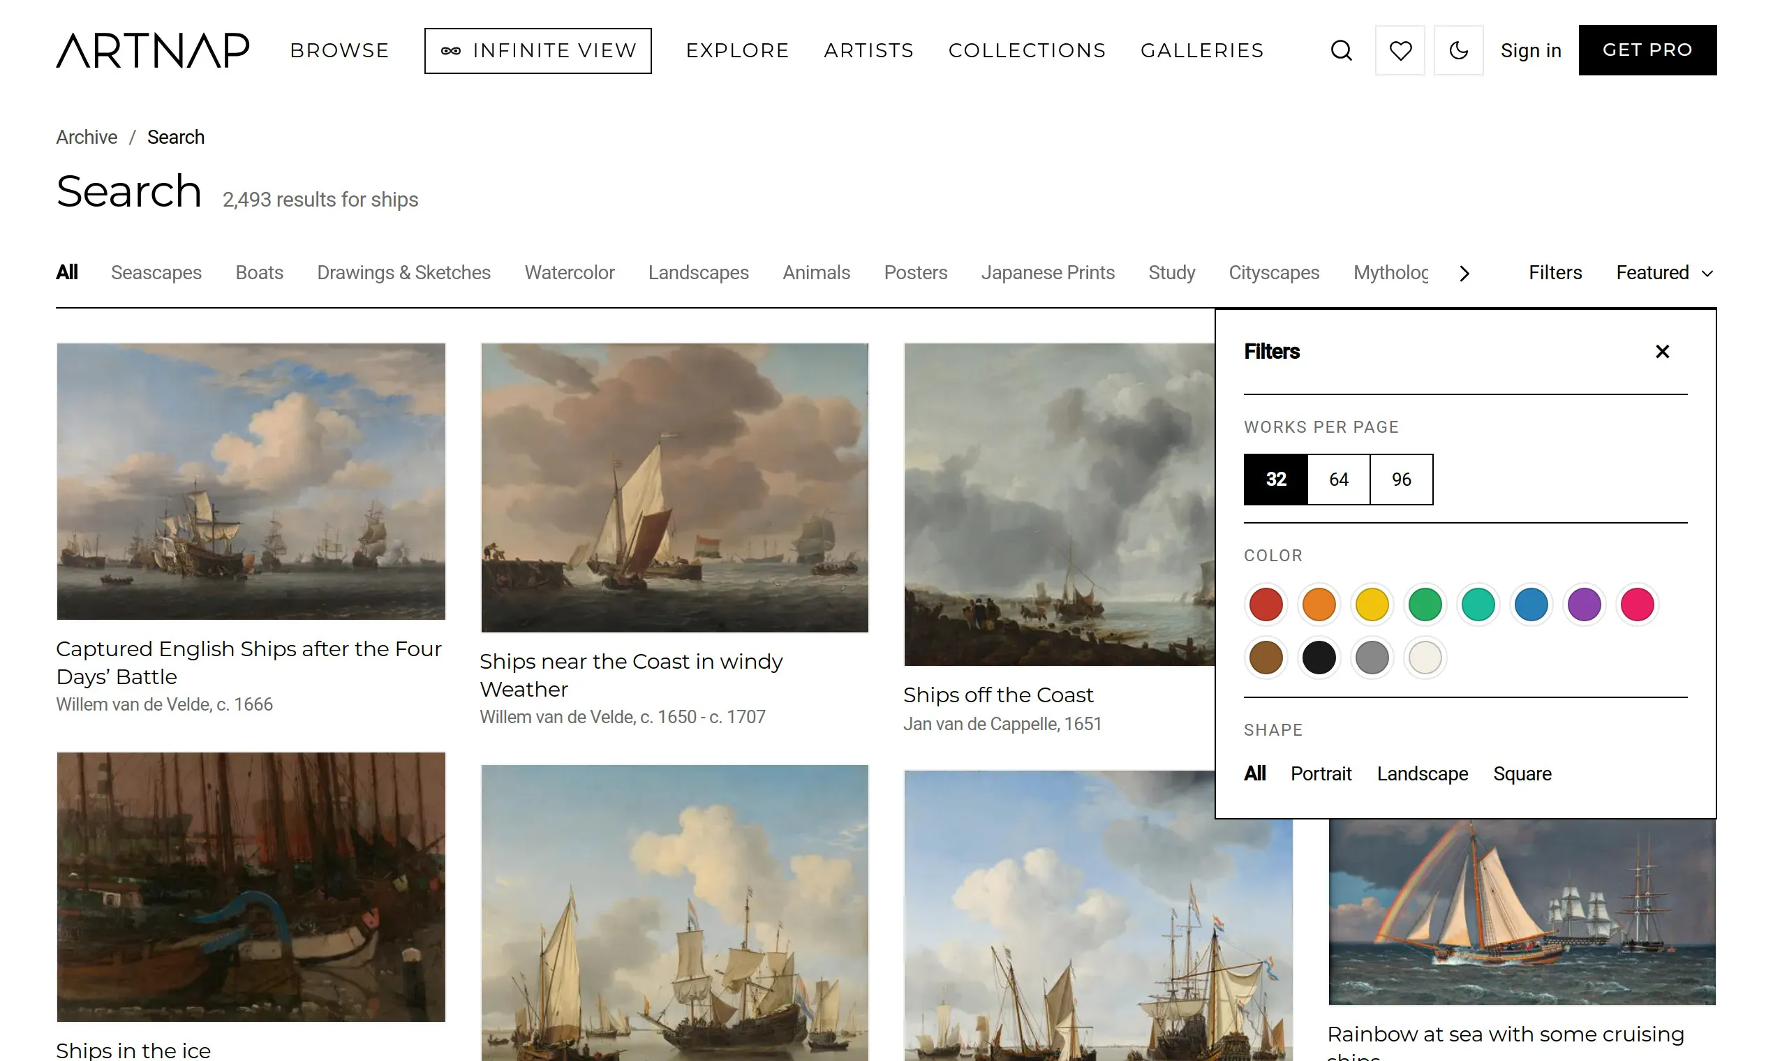Pick the orange color swatch
This screenshot has height=1061, width=1773.
tap(1319, 604)
